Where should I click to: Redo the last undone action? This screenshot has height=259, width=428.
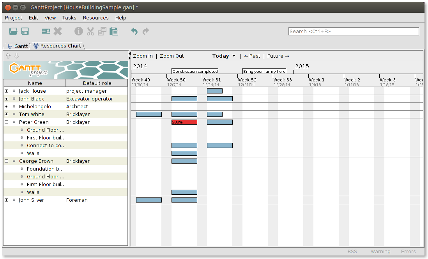(146, 31)
